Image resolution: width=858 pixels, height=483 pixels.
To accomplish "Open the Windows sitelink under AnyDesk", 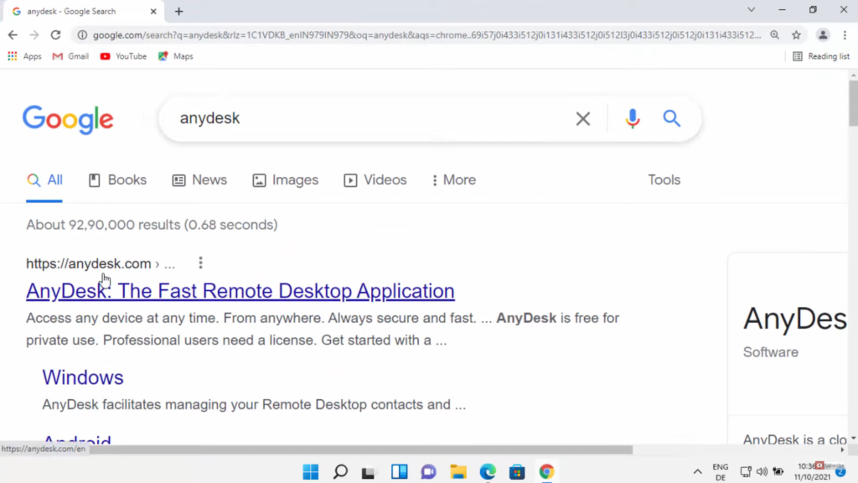I will tap(83, 377).
